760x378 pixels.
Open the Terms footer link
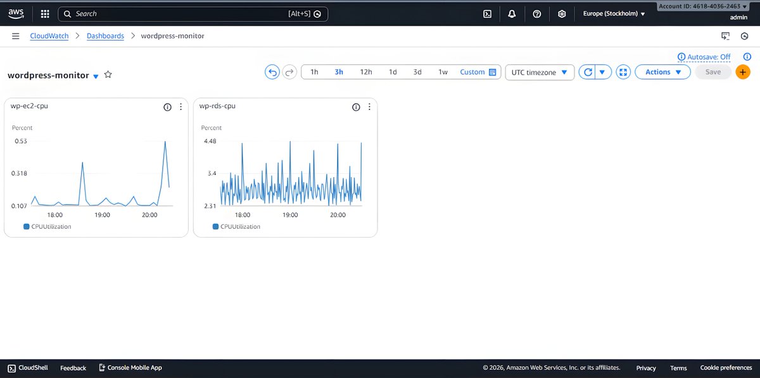pos(678,368)
